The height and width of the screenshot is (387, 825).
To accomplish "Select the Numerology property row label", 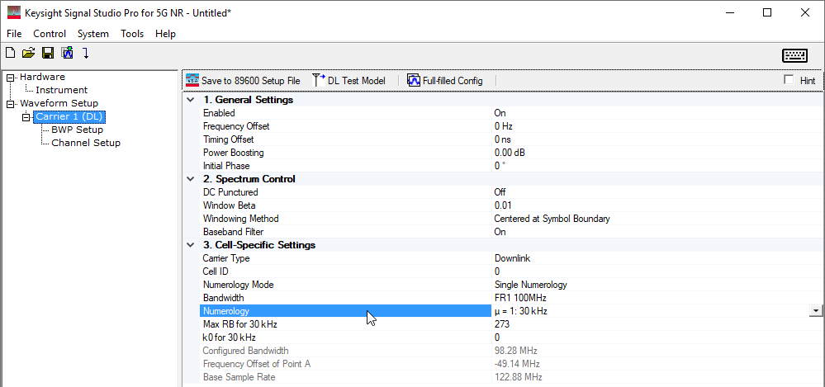I will tap(346, 311).
